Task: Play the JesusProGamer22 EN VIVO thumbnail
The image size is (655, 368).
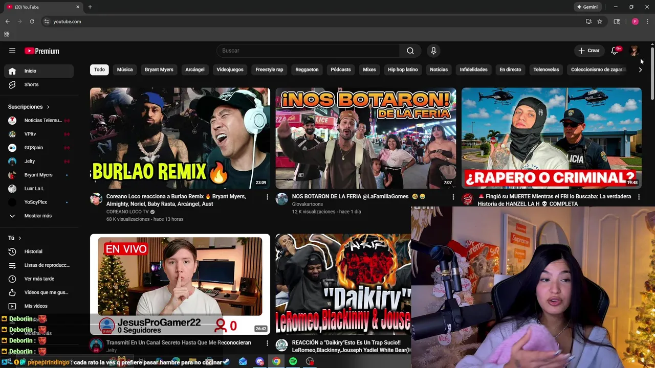Action: (180, 284)
